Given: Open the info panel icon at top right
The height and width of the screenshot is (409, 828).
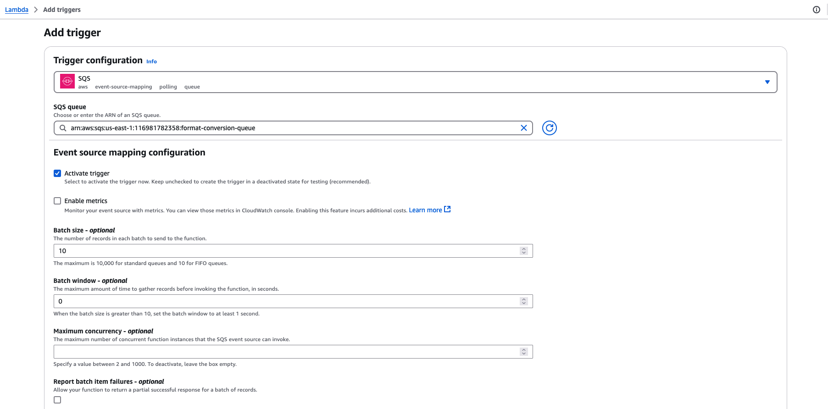Looking at the screenshot, I should click(816, 10).
